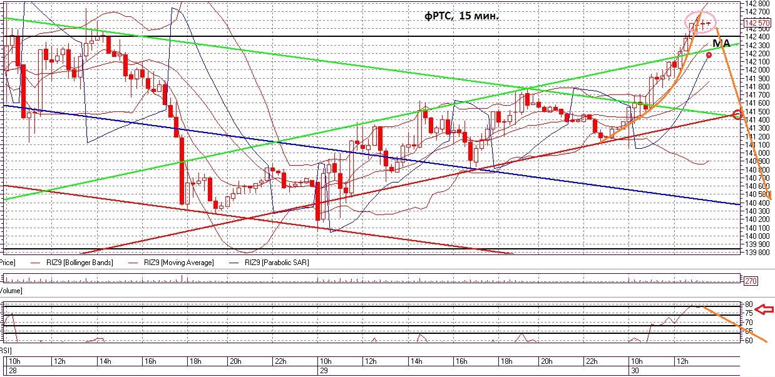Click the RSI scale value 75
Image resolution: width=775 pixels, height=377 pixels.
click(749, 313)
